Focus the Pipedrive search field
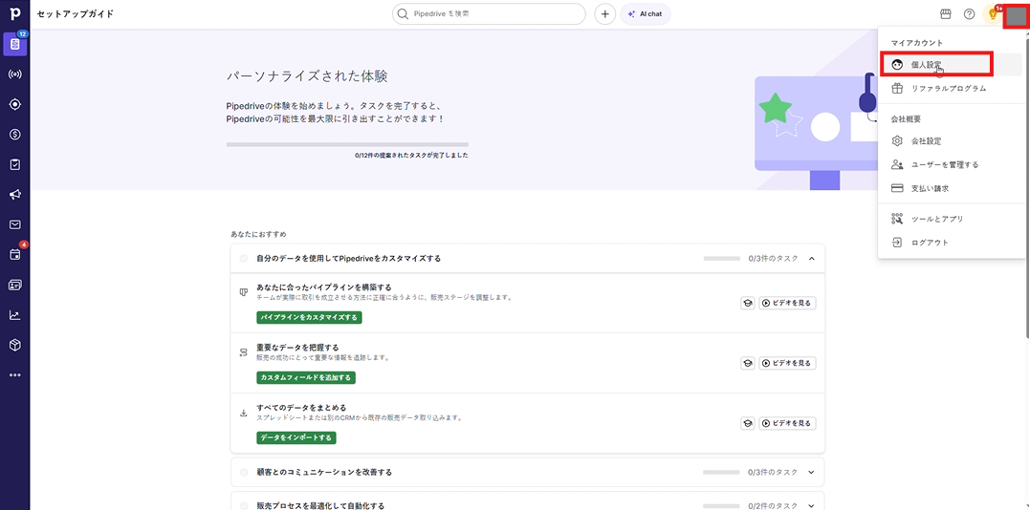Viewport: 1030px width, 510px height. 489,13
